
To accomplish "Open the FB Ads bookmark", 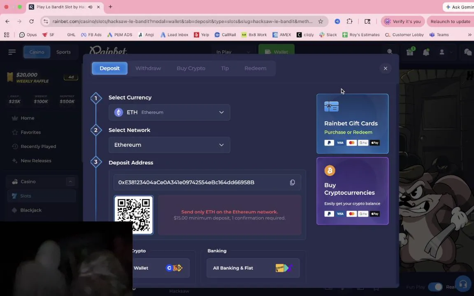I will tap(91, 35).
